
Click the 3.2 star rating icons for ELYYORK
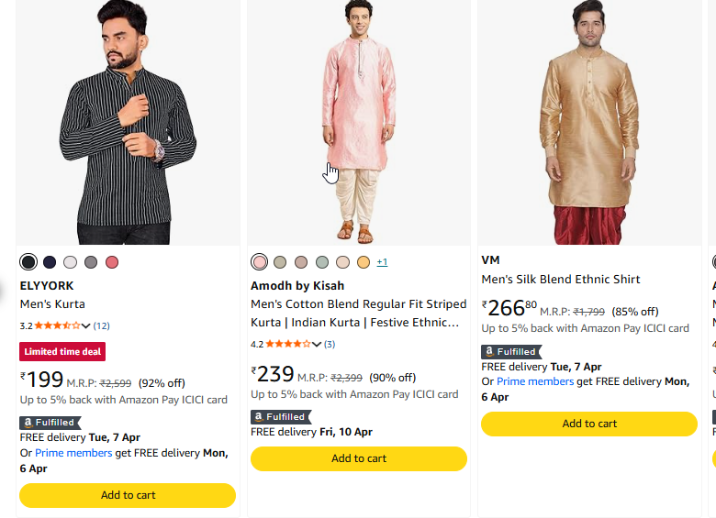pos(57,325)
